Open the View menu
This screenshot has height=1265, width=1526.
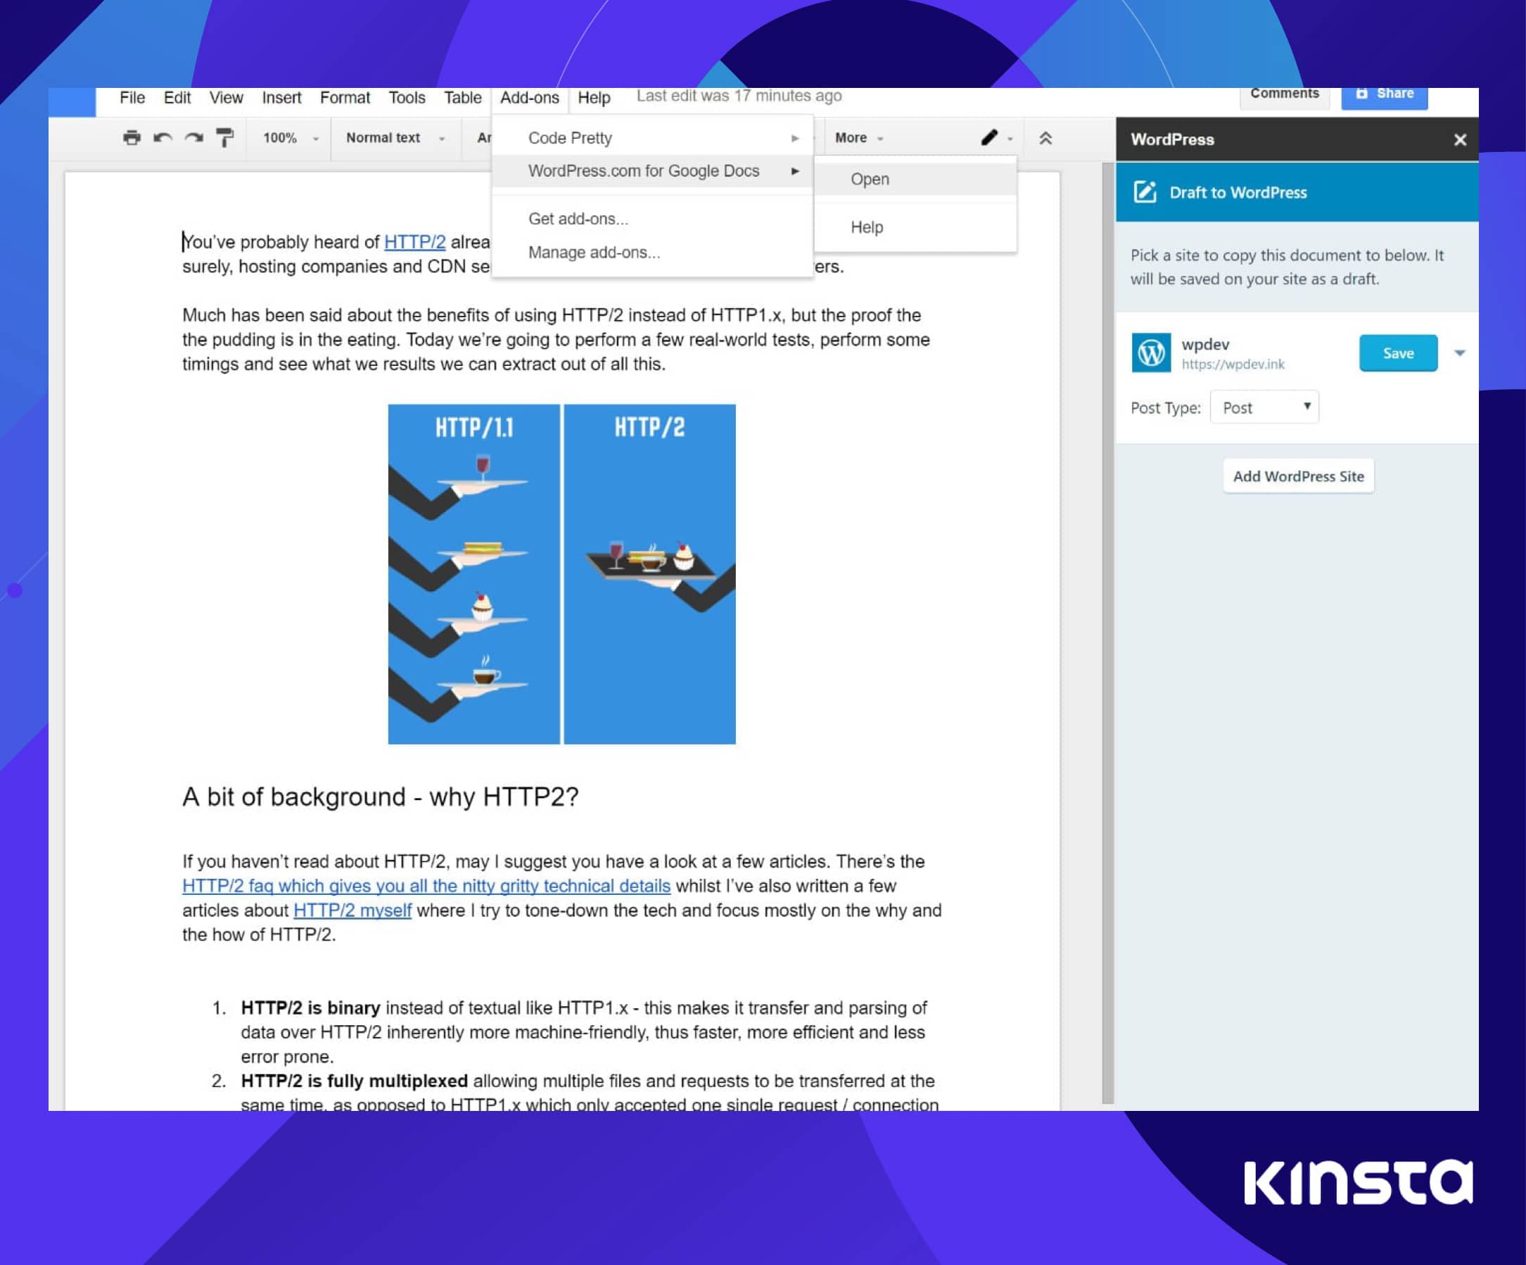click(x=226, y=97)
